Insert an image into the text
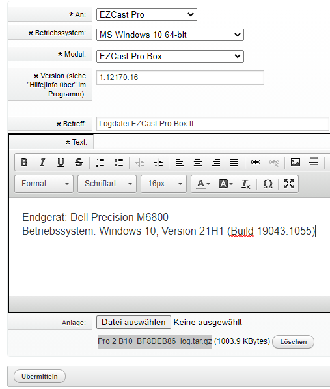The image size is (330, 389). point(296,162)
